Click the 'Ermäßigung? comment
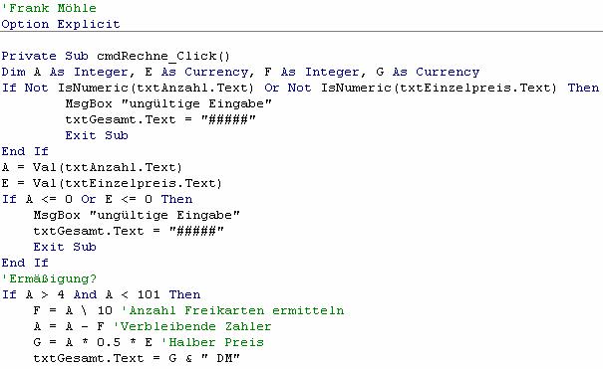This screenshot has width=603, height=369. click(x=49, y=278)
